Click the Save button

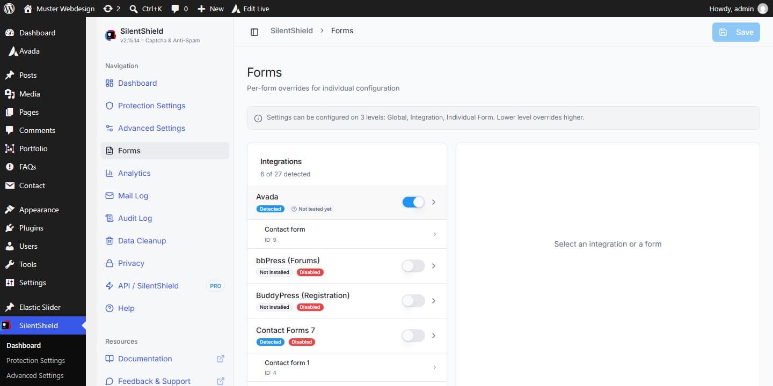[x=736, y=32]
